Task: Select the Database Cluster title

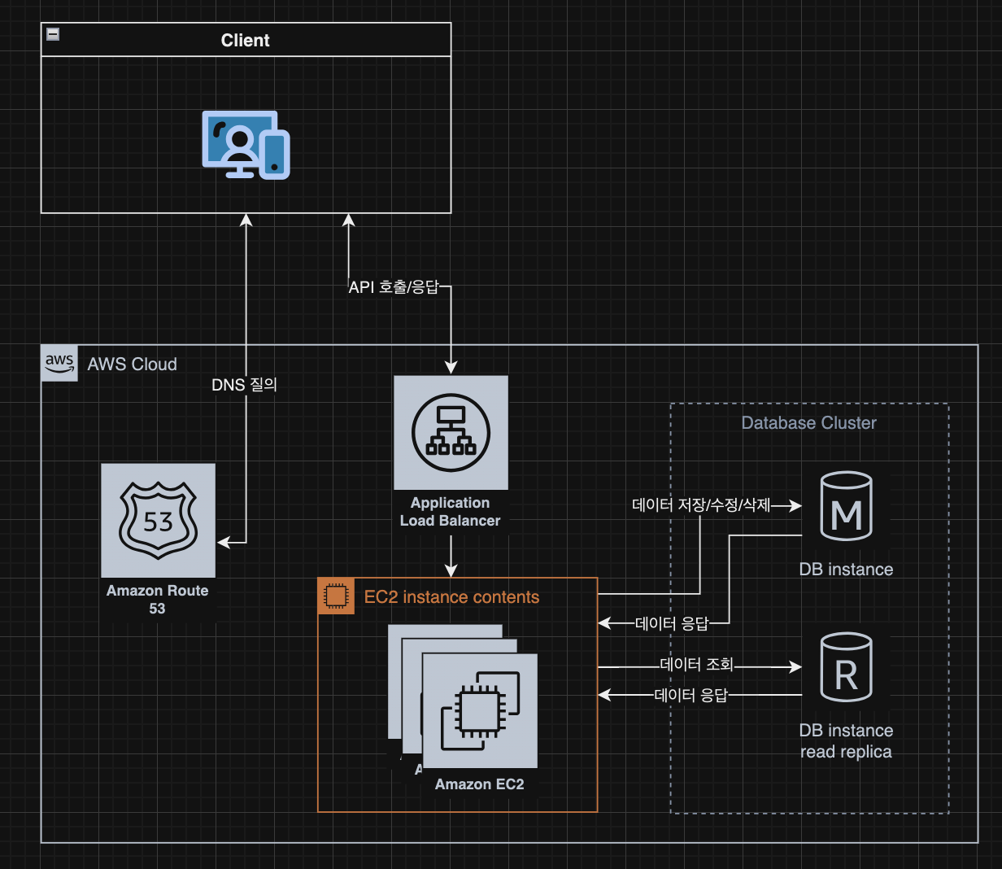Action: [809, 423]
